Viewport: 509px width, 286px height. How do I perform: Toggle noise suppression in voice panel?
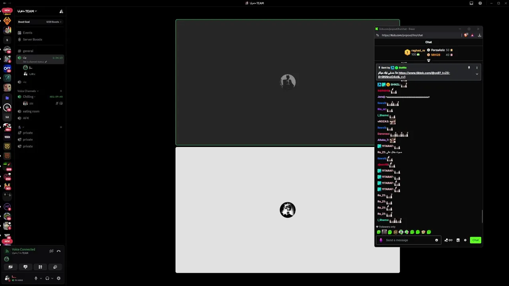[x=51, y=251]
